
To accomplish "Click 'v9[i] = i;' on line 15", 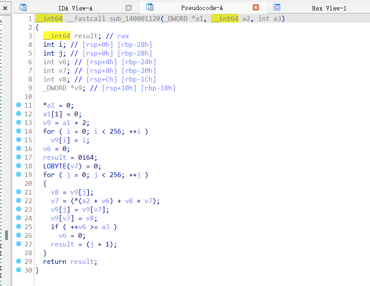I will coord(70,140).
